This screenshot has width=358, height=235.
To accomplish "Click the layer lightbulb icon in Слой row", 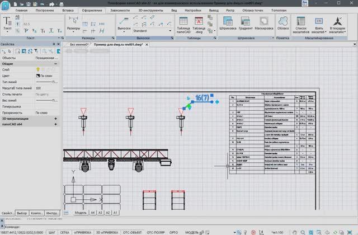I will pos(38,69).
